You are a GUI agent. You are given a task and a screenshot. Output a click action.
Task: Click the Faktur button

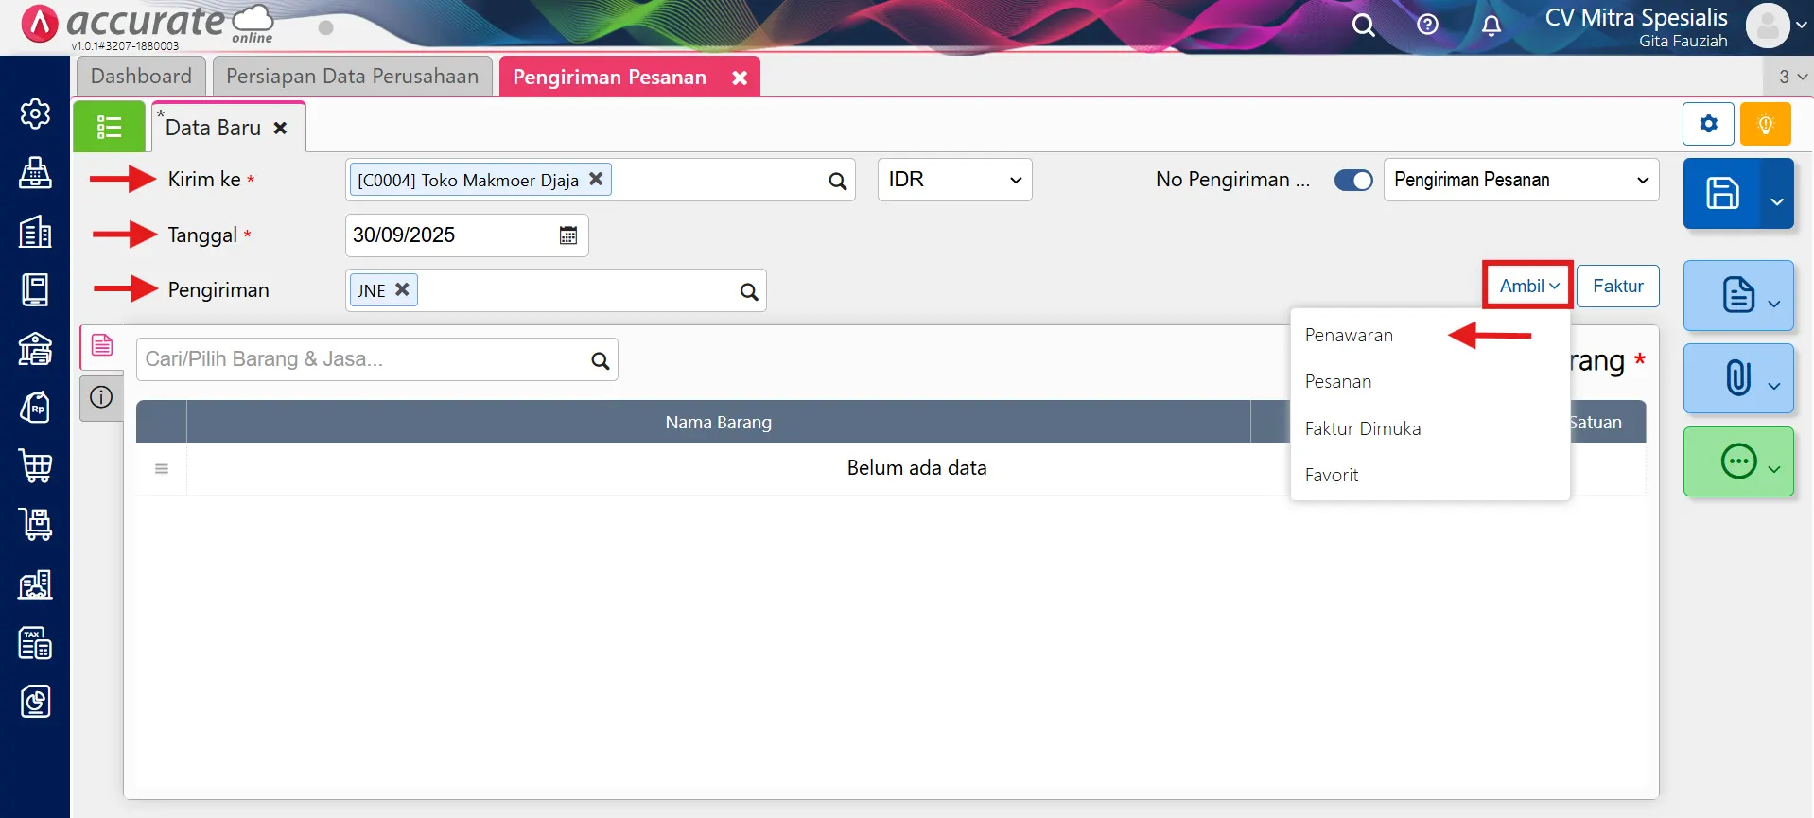1617,286
